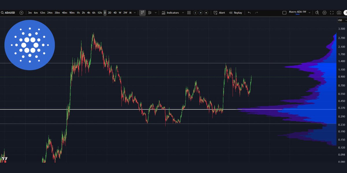Switch to the 1h timeframe
Image resolution: width=347 pixels, height=173 pixels.
78,13
